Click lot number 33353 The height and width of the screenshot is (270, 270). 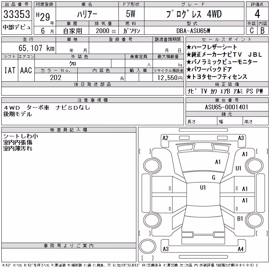tap(17, 14)
